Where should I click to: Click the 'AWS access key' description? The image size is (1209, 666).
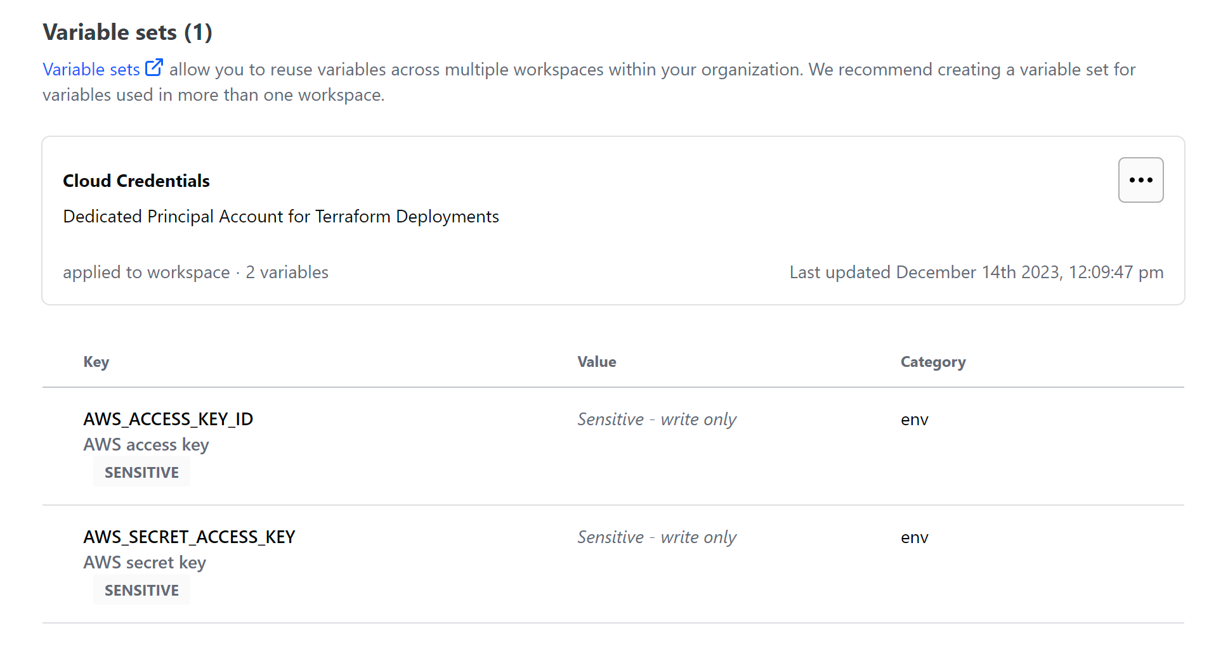click(x=146, y=445)
